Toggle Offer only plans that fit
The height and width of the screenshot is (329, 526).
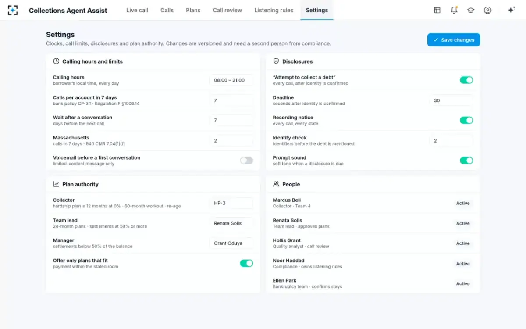point(246,263)
